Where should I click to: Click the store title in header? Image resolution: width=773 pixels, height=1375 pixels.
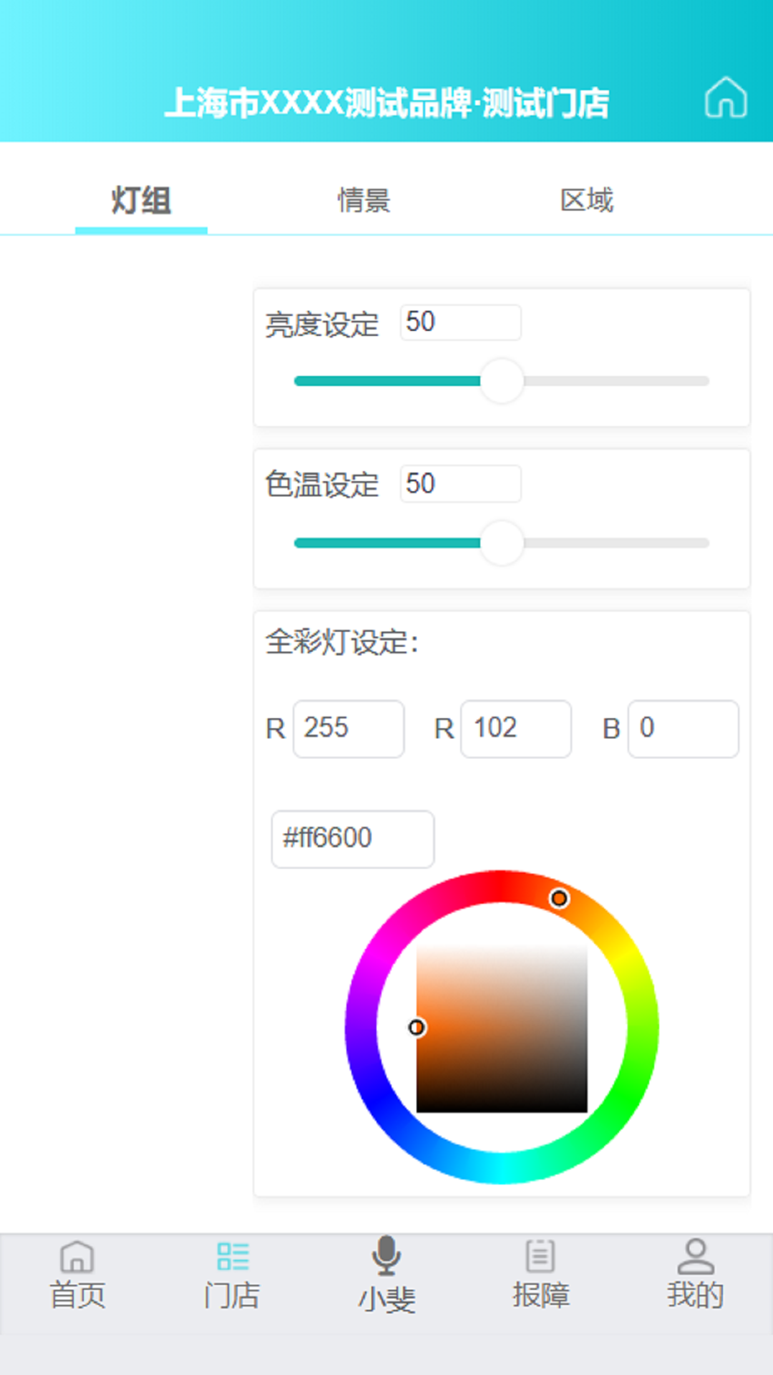click(x=386, y=102)
